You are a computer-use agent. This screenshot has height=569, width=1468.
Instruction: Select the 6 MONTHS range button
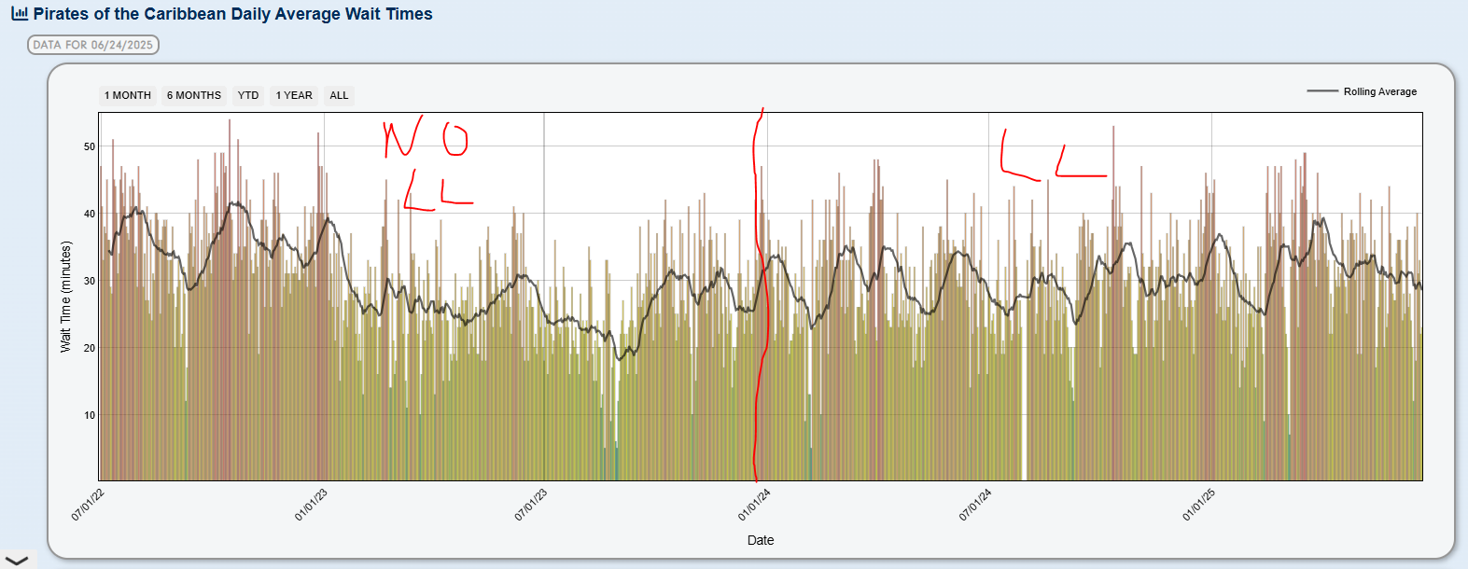point(194,95)
